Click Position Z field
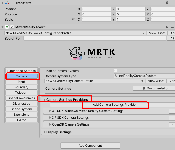This screenshot has width=175, height=150. pos(163,9)
